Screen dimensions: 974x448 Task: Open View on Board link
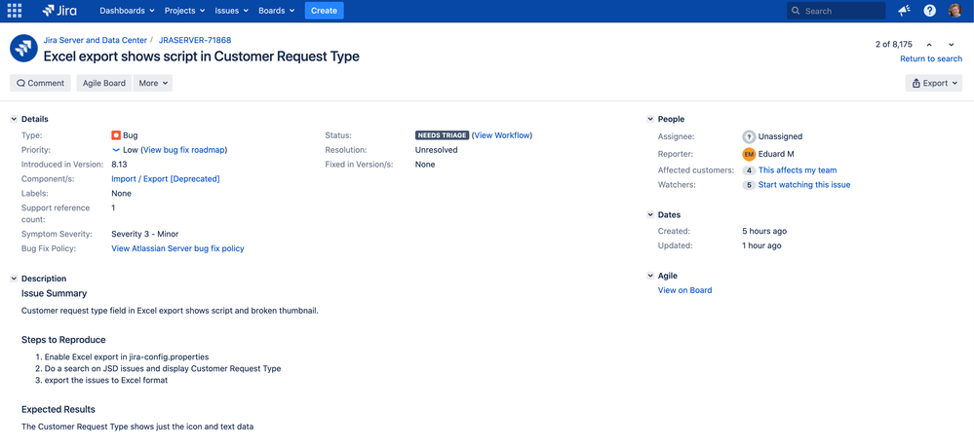point(684,290)
